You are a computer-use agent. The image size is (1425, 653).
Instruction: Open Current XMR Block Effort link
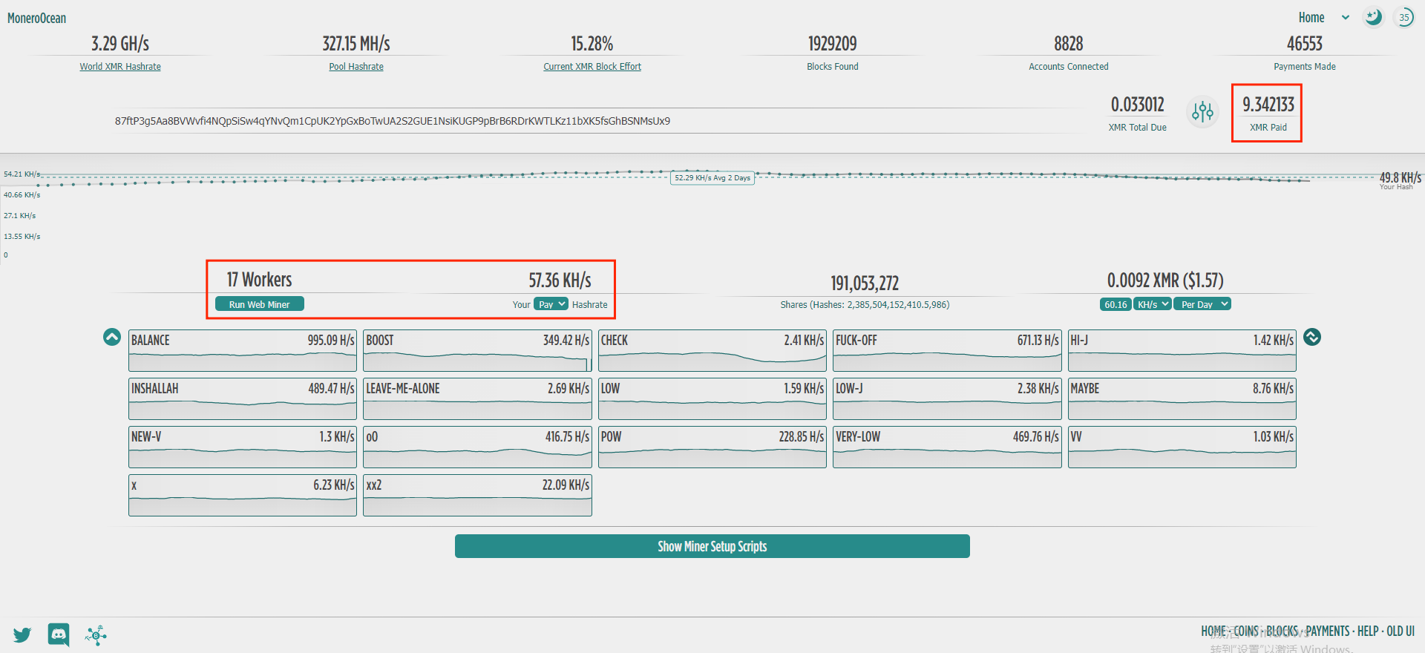592,66
